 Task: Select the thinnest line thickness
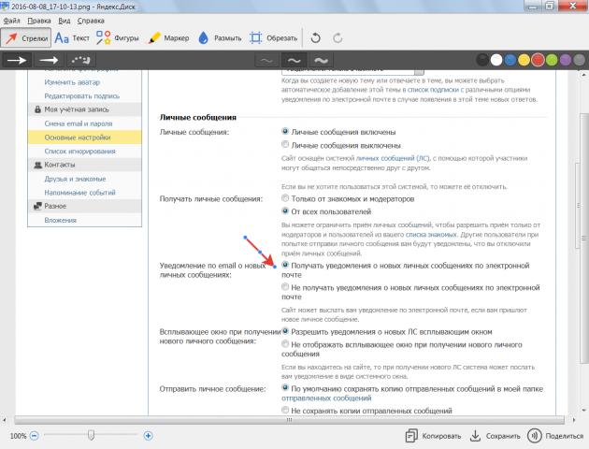[266, 60]
